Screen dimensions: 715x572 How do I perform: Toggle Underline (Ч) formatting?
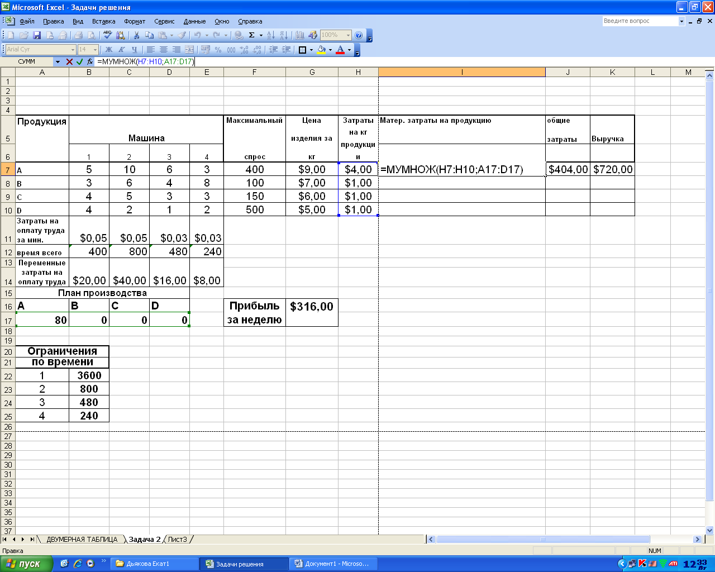(x=134, y=50)
